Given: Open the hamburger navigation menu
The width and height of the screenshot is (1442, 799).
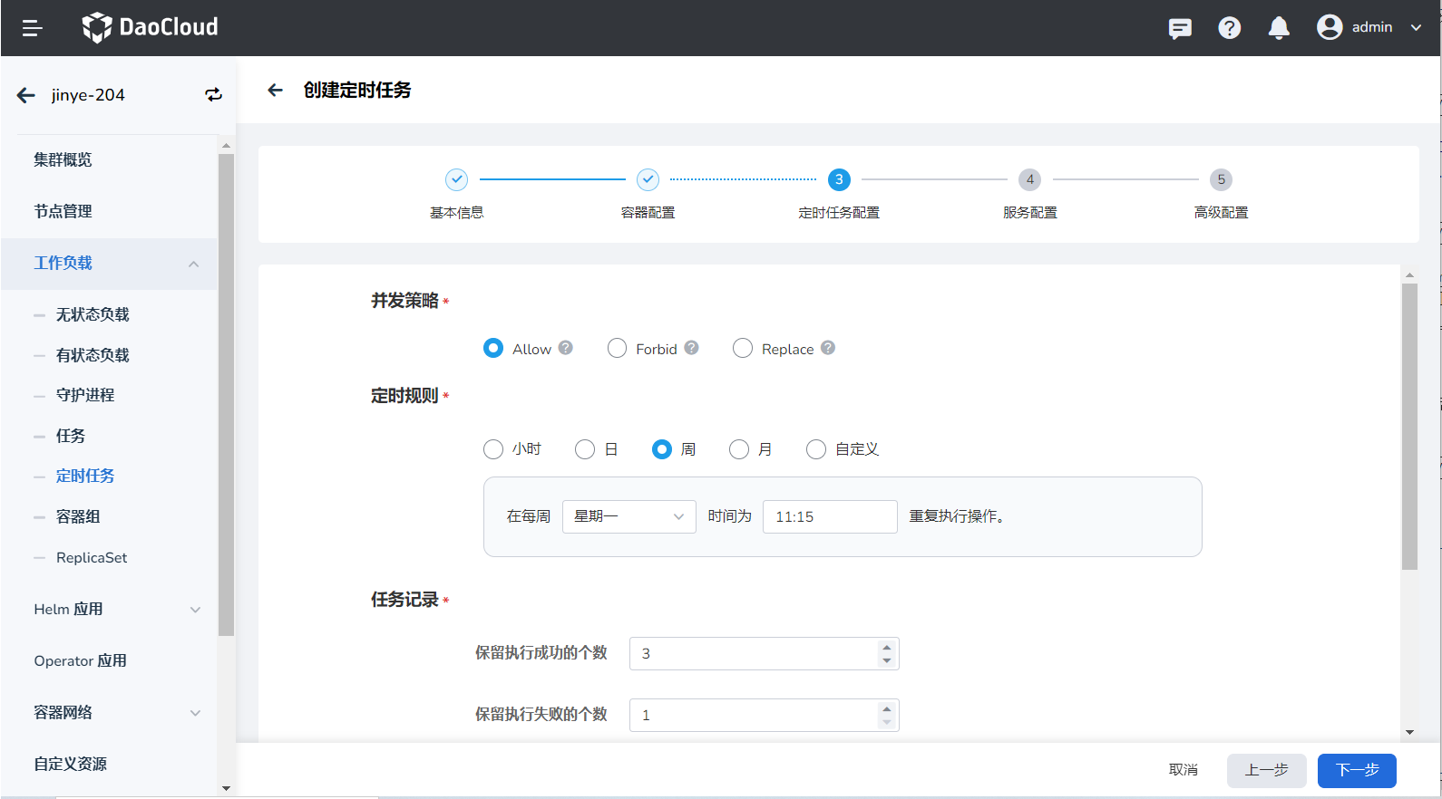Looking at the screenshot, I should point(33,28).
